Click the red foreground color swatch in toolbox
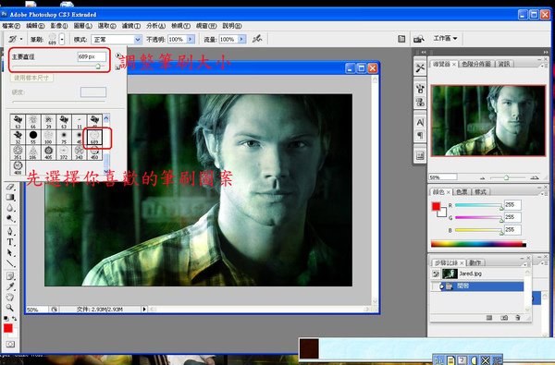This screenshot has width=555, height=365. 7,328
